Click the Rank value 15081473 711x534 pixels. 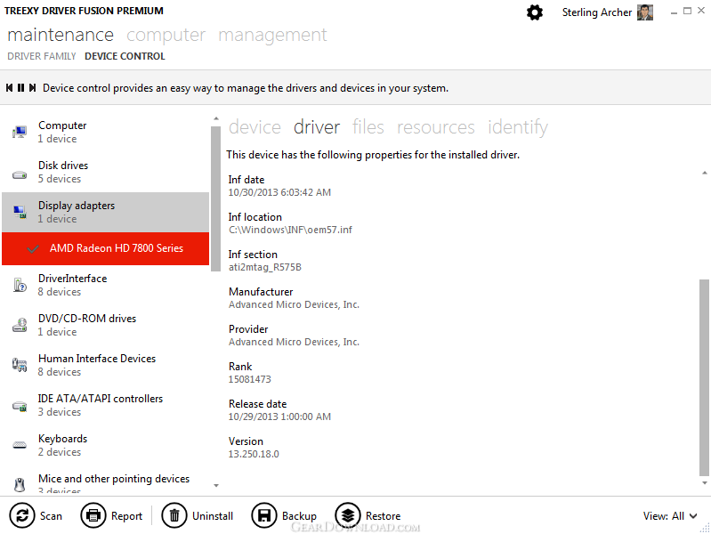249,379
